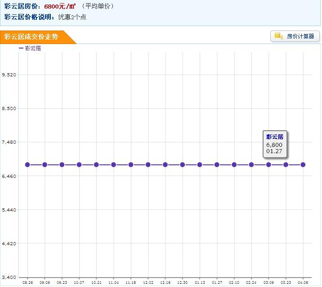Click the data point for 02.10
322x287 pixels.
(x=234, y=165)
